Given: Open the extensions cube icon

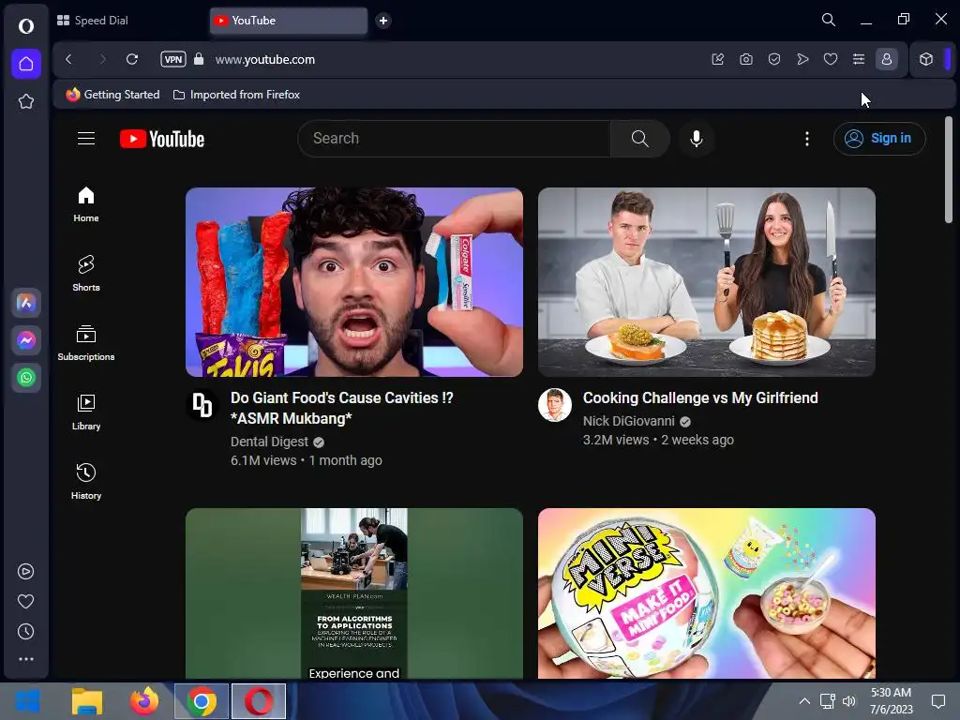Looking at the screenshot, I should [926, 59].
